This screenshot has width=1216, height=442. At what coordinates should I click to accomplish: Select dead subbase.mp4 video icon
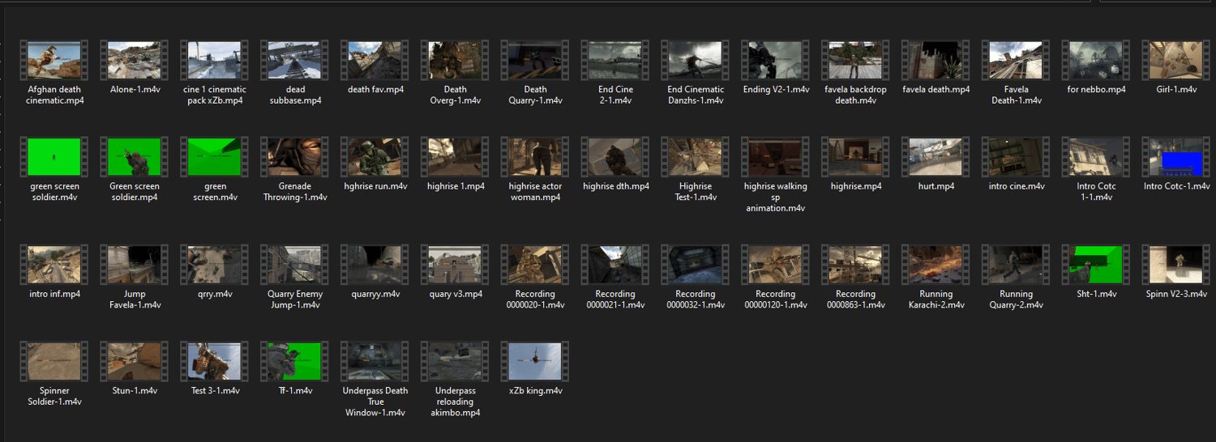point(295,61)
